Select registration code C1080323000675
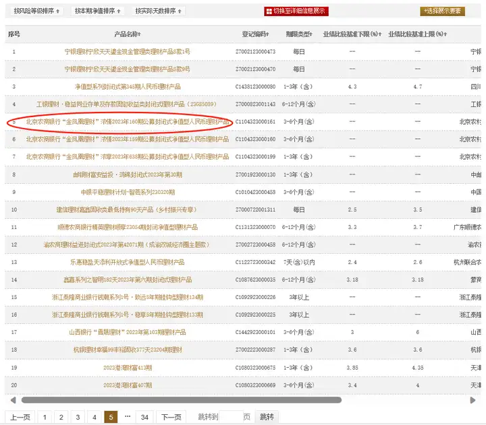486x425 pixels. (x=255, y=368)
